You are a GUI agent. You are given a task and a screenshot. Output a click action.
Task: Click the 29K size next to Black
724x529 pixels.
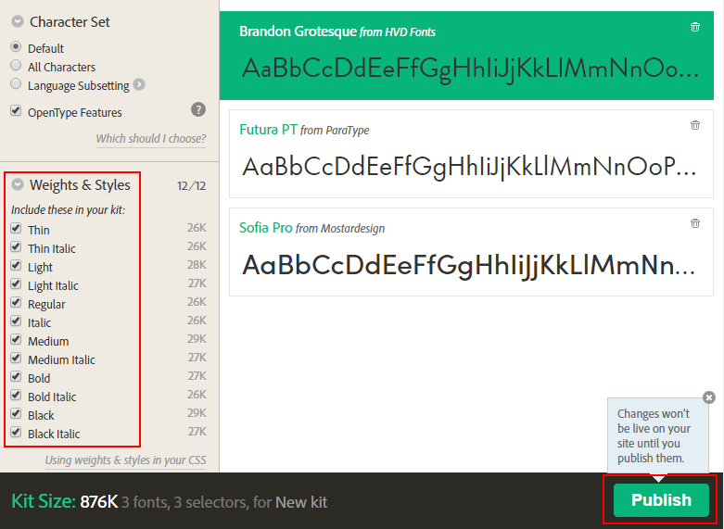pyautogui.click(x=197, y=413)
